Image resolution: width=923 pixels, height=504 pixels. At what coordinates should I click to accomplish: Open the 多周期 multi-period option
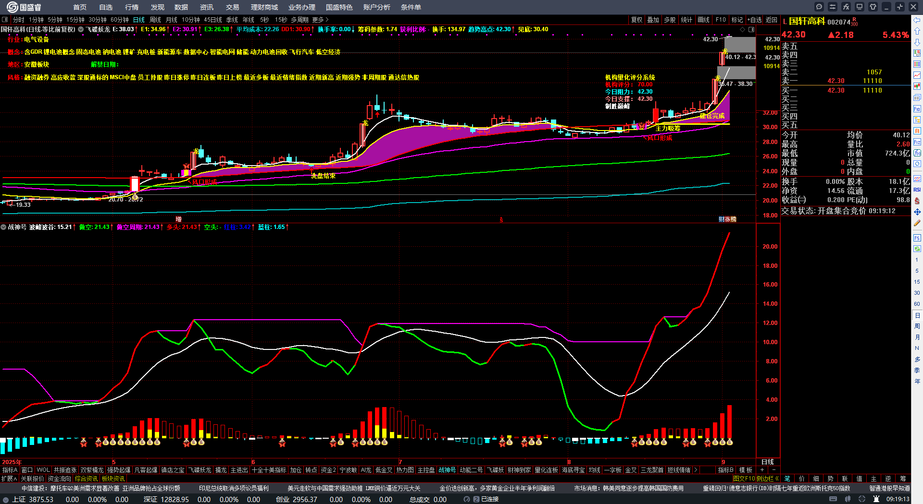[x=299, y=20]
